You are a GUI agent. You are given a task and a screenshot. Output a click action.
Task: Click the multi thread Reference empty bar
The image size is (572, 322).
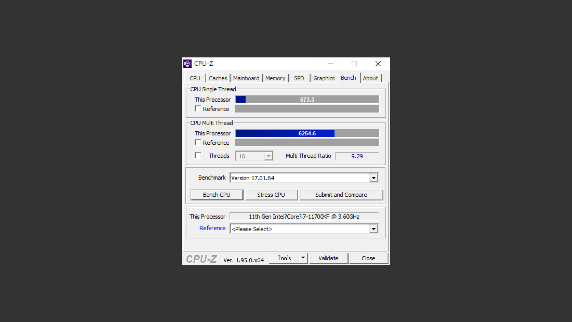pyautogui.click(x=307, y=143)
